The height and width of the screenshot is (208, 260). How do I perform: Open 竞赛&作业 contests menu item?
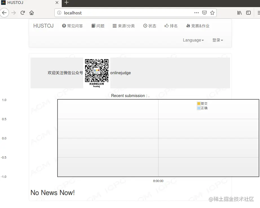[198, 26]
